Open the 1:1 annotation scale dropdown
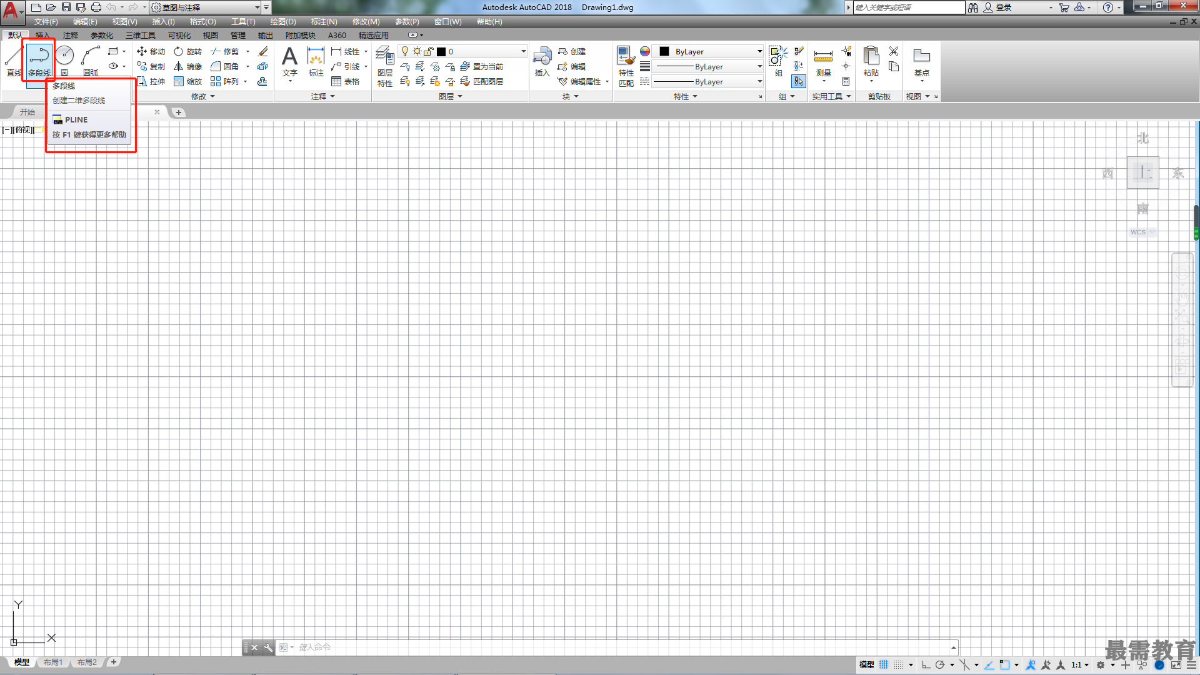Viewport: 1200px width, 675px height. [x=1079, y=664]
